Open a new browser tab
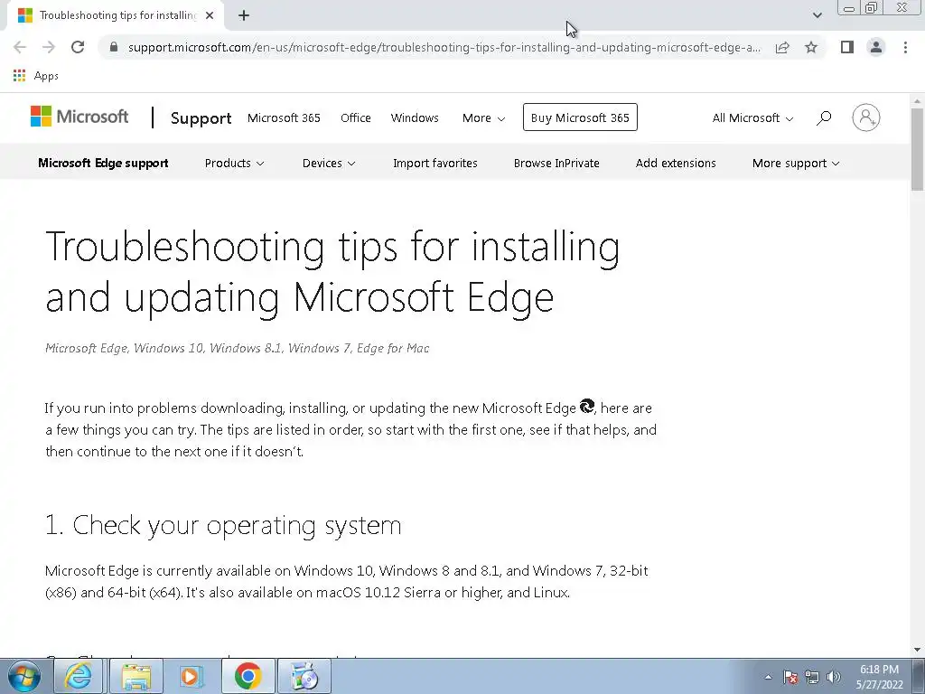The width and height of the screenshot is (925, 694). click(x=244, y=15)
